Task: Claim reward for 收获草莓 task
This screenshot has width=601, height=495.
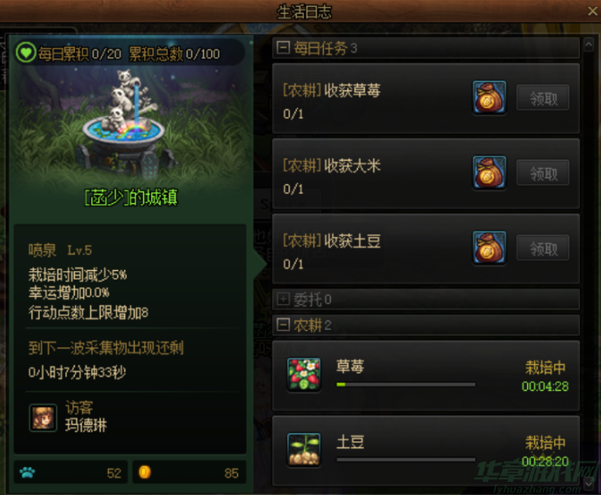Action: pos(543,97)
